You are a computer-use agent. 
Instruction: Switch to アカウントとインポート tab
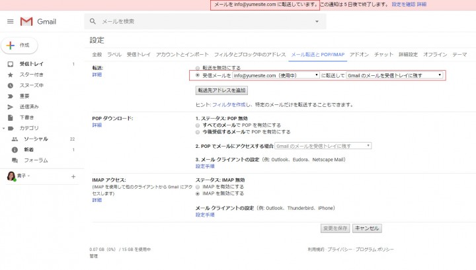tap(182, 55)
